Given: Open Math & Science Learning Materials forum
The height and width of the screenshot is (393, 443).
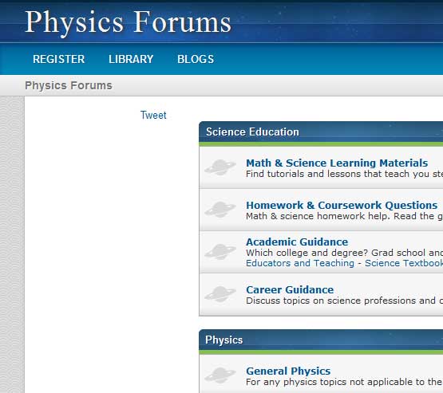Looking at the screenshot, I should (337, 163).
